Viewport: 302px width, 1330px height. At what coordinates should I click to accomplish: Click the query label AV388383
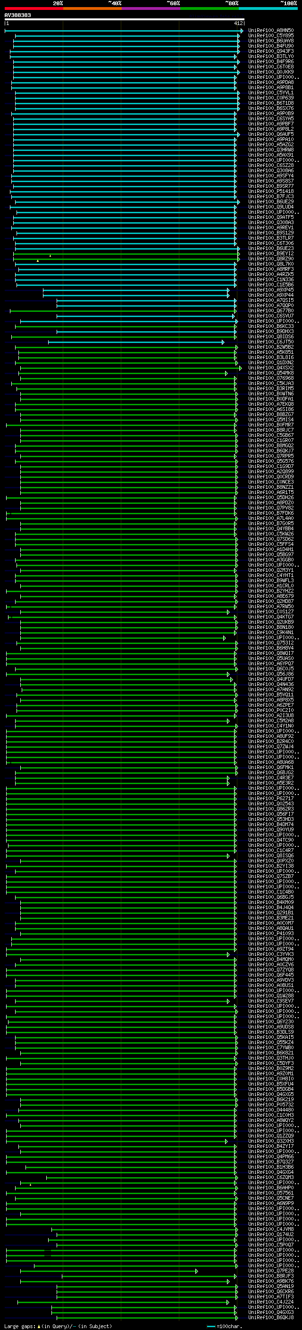click(17, 15)
